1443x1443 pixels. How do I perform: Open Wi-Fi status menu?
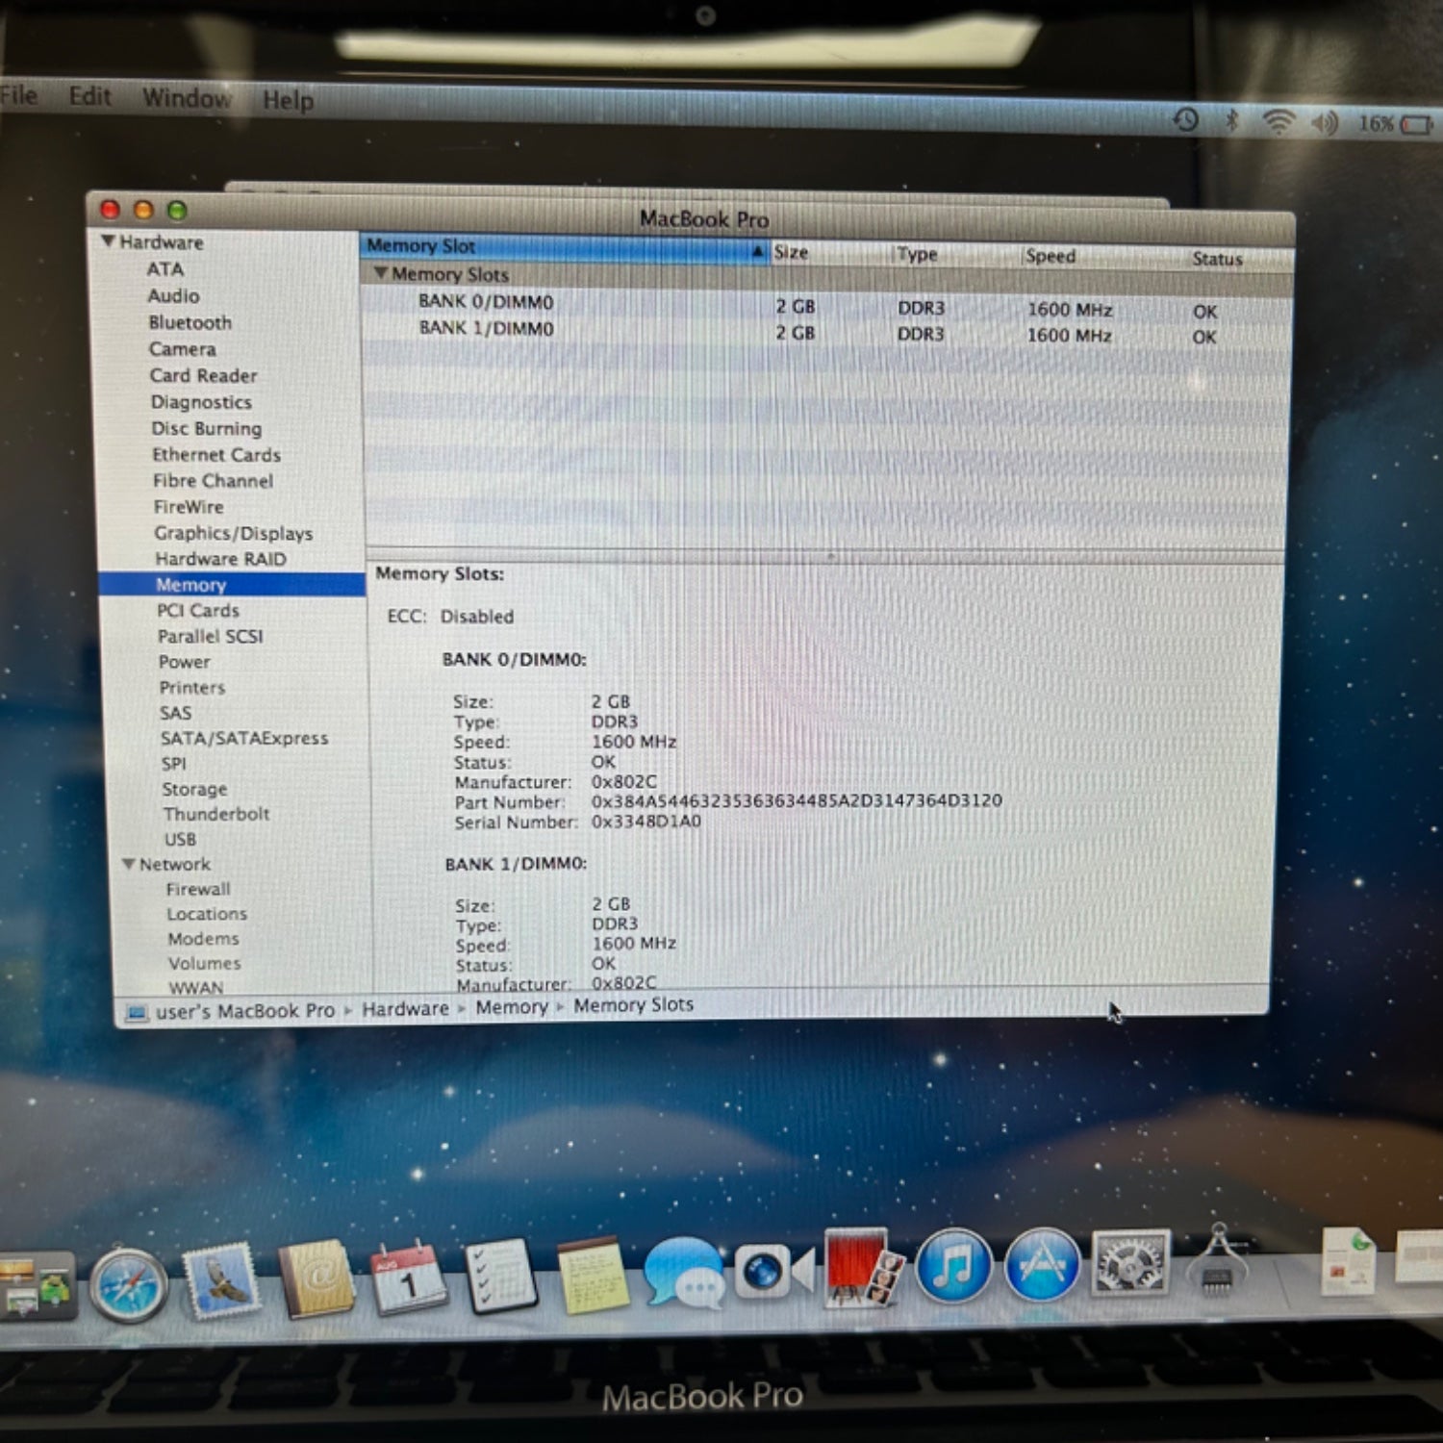pos(1278,122)
